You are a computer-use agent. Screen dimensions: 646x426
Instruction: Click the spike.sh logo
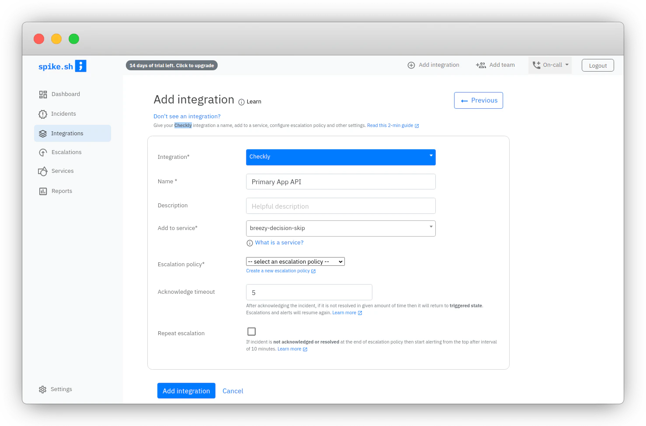click(x=63, y=66)
